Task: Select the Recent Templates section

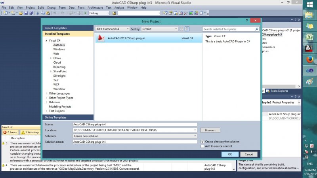Action: pyautogui.click(x=68, y=28)
